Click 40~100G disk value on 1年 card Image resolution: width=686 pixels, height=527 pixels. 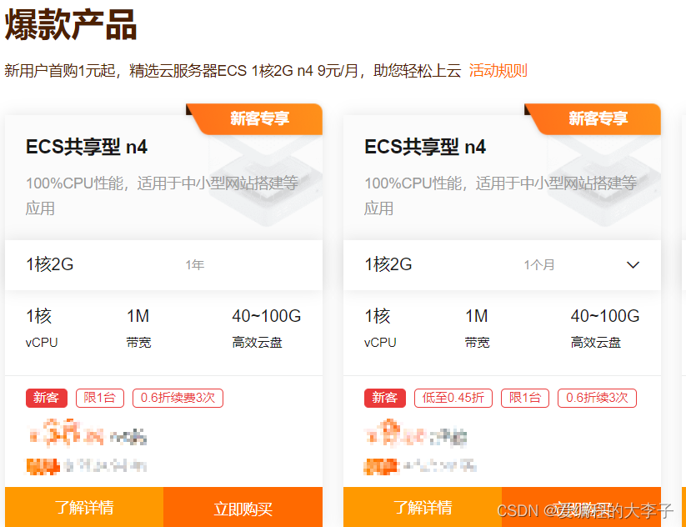click(267, 316)
